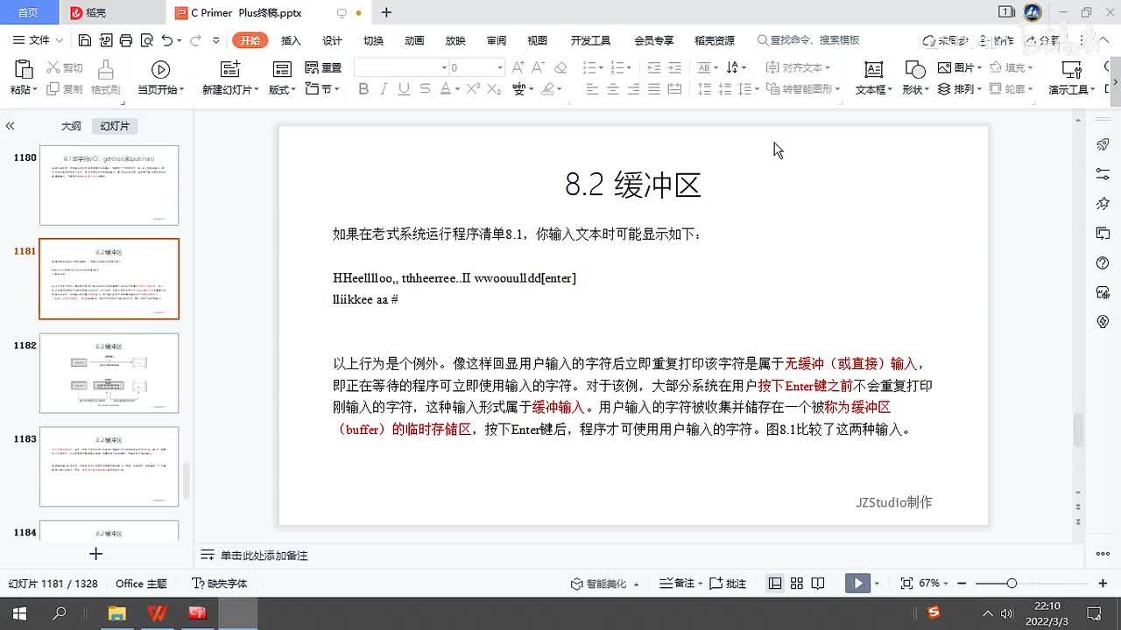Increase font size with the A+ icon
1121x630 pixels.
pyautogui.click(x=518, y=67)
